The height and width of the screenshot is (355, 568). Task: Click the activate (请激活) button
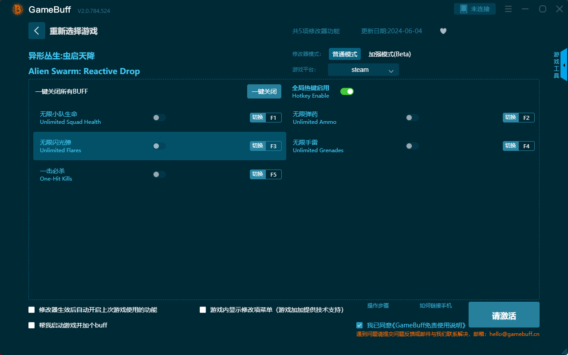coord(504,315)
